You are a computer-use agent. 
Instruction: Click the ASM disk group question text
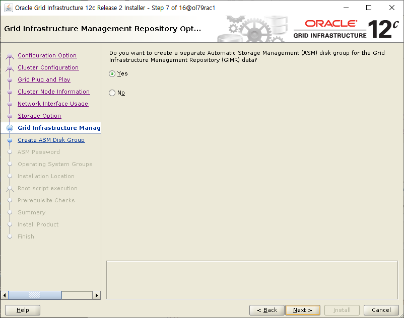[x=247, y=56]
